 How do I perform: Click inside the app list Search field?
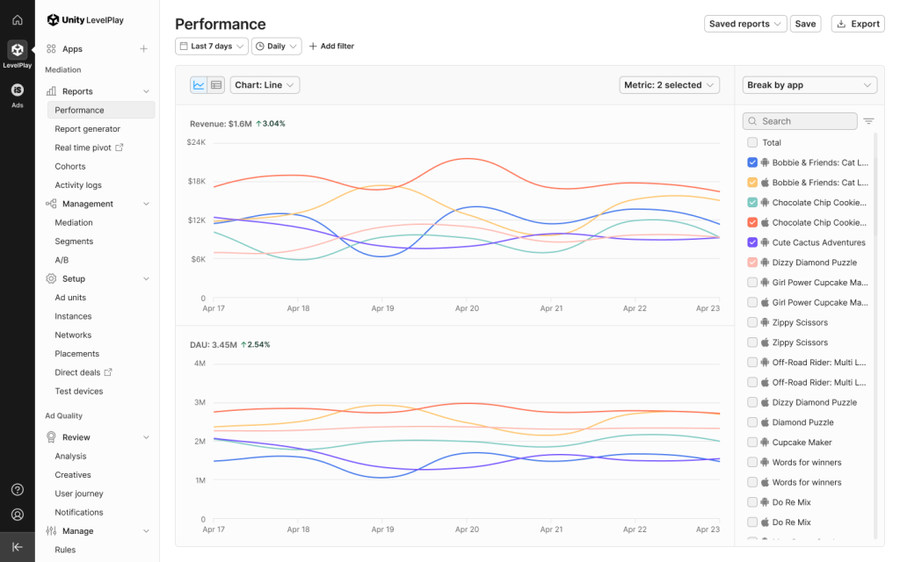click(x=800, y=120)
